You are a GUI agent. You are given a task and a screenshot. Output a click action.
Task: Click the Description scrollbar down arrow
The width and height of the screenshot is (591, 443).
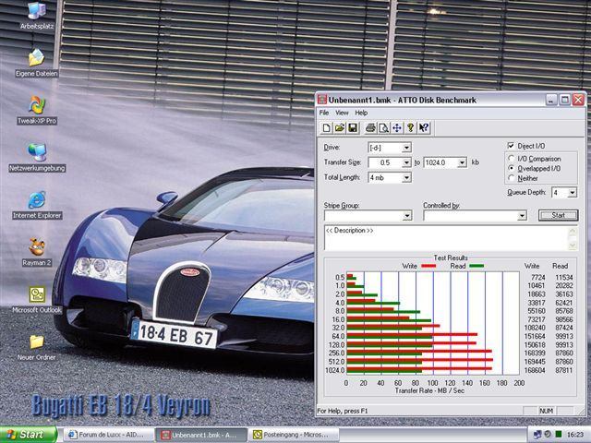573,245
